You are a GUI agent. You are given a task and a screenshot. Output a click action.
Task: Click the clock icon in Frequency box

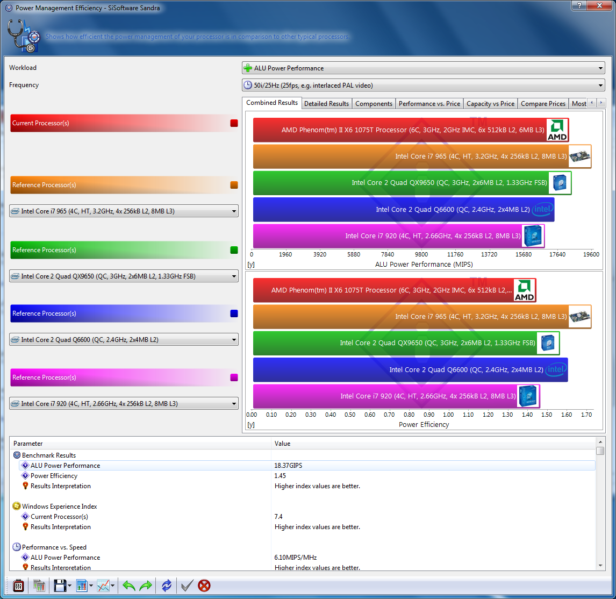point(248,85)
